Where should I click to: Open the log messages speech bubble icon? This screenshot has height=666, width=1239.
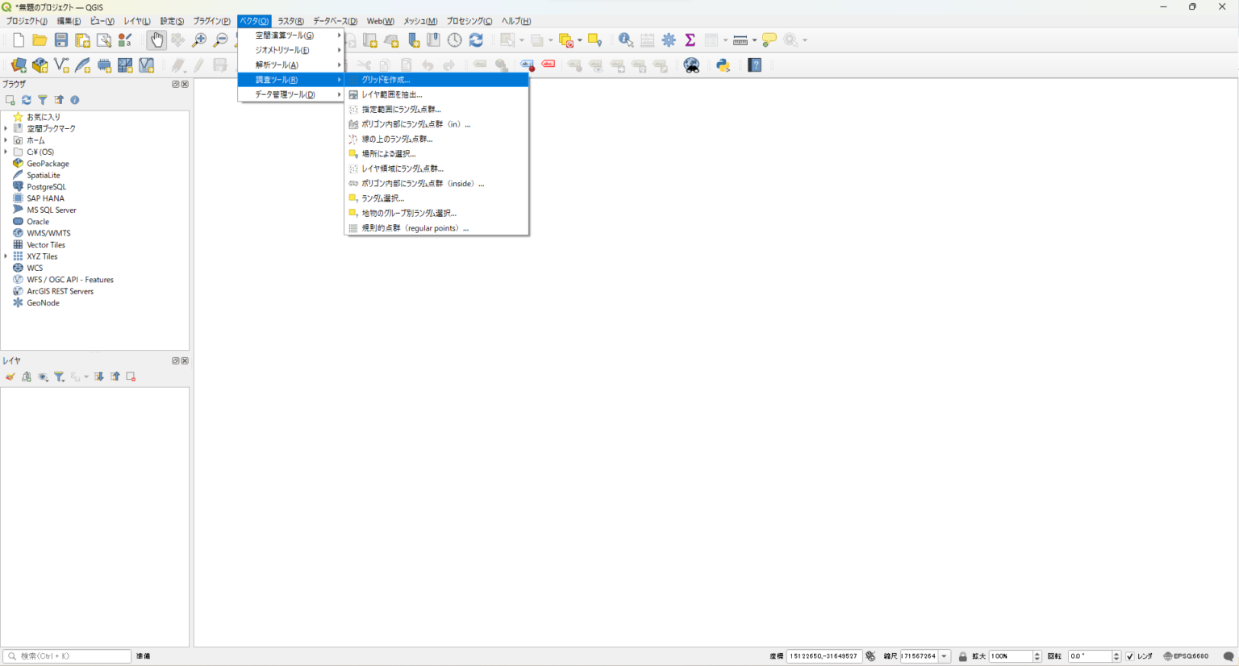(x=1229, y=656)
